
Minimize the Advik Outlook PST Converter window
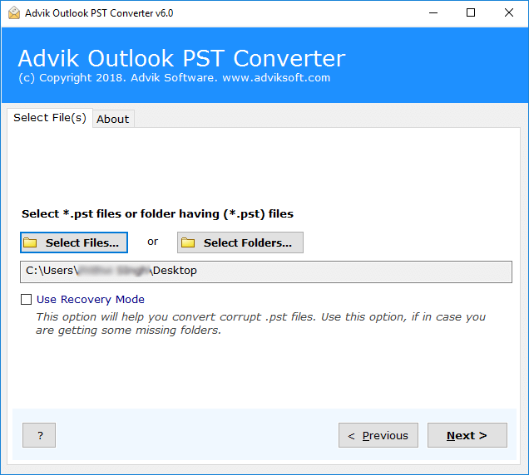tap(433, 12)
